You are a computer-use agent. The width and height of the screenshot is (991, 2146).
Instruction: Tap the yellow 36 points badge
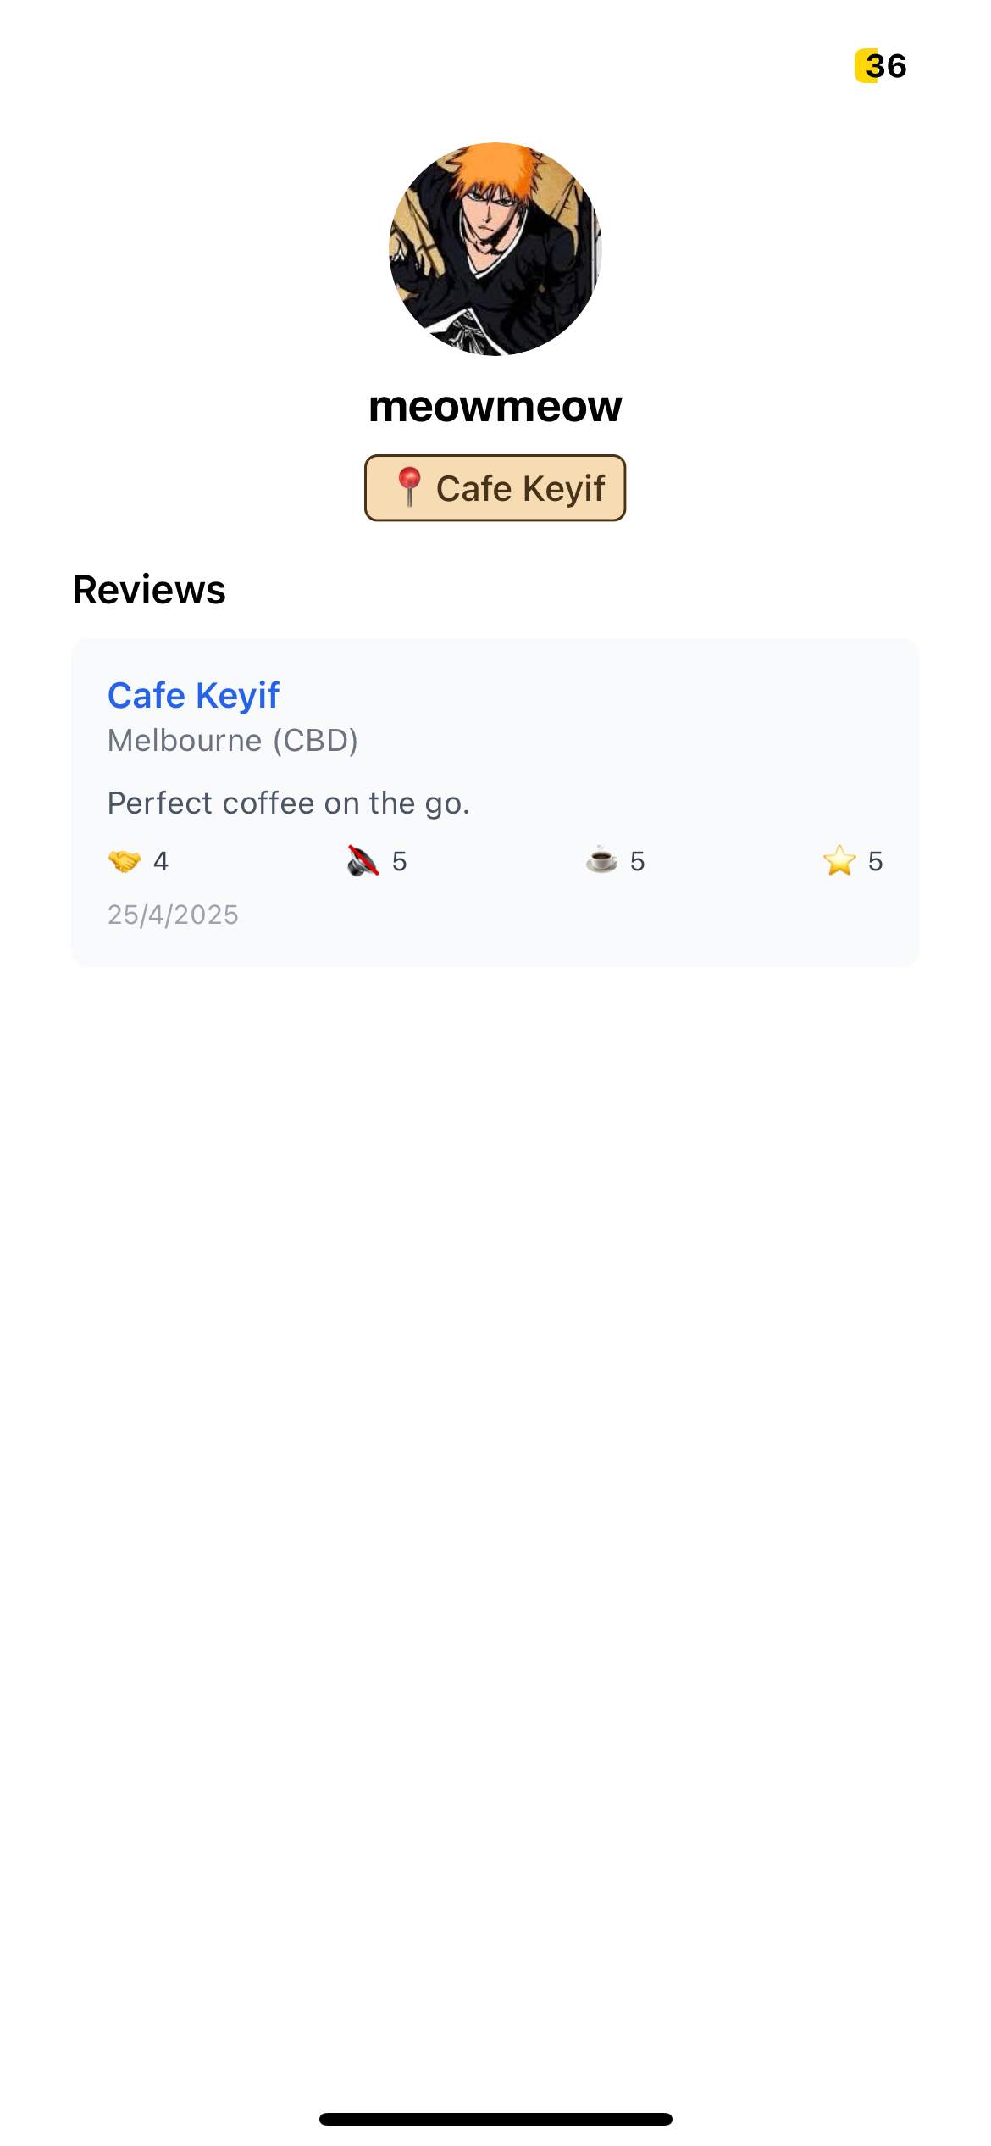pos(881,66)
